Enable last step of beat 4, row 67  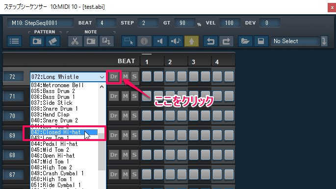229,174
